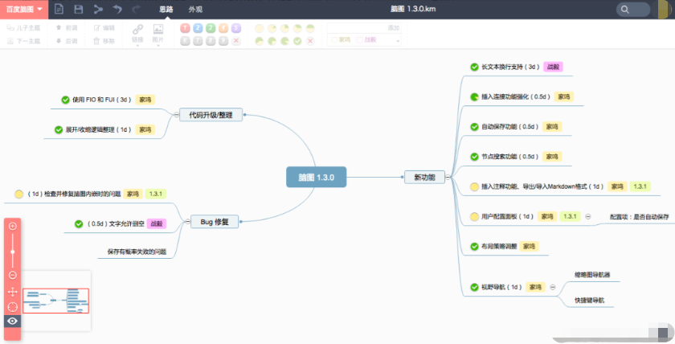The height and width of the screenshot is (344, 675).
Task: Collapse the 视野导航 node children
Action: [553, 287]
